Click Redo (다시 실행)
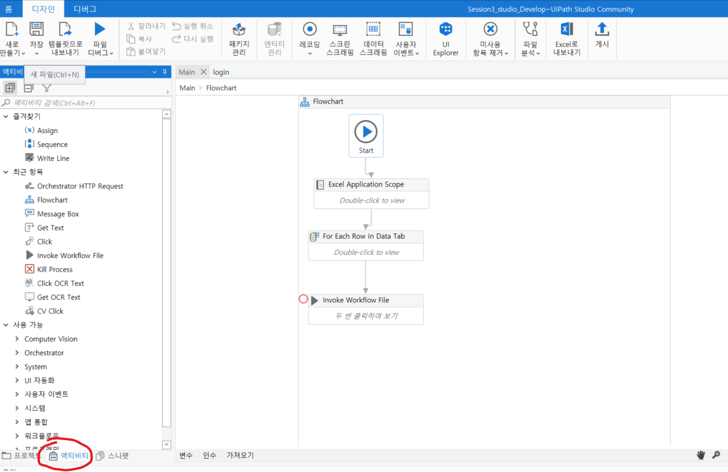728x472 pixels. [193, 39]
